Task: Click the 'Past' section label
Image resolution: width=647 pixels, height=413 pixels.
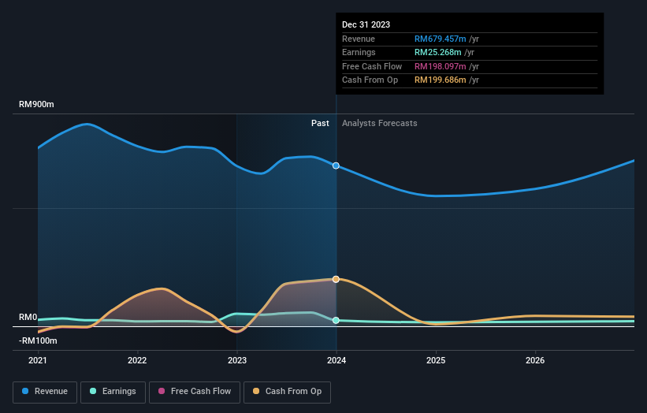Action: (320, 123)
